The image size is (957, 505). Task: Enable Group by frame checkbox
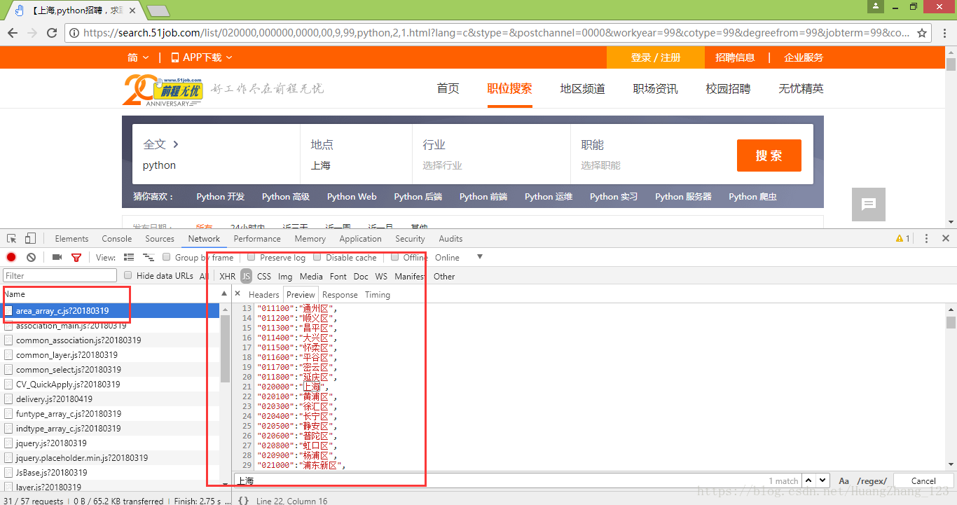click(167, 258)
